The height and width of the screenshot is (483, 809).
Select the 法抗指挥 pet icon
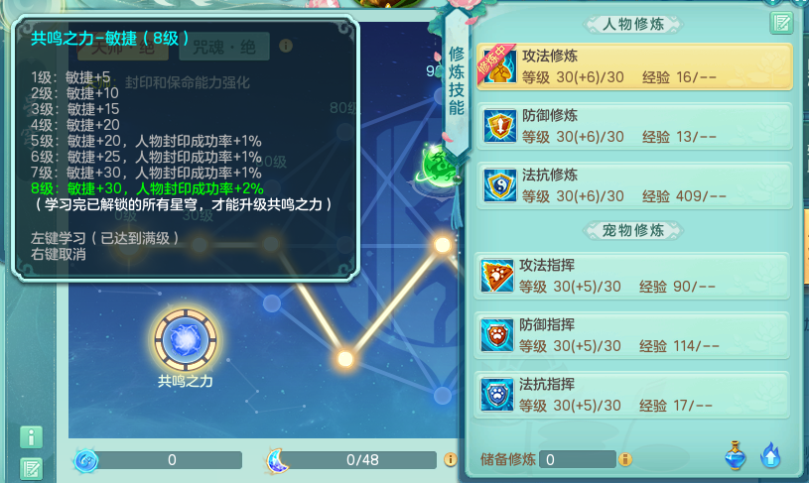497,395
